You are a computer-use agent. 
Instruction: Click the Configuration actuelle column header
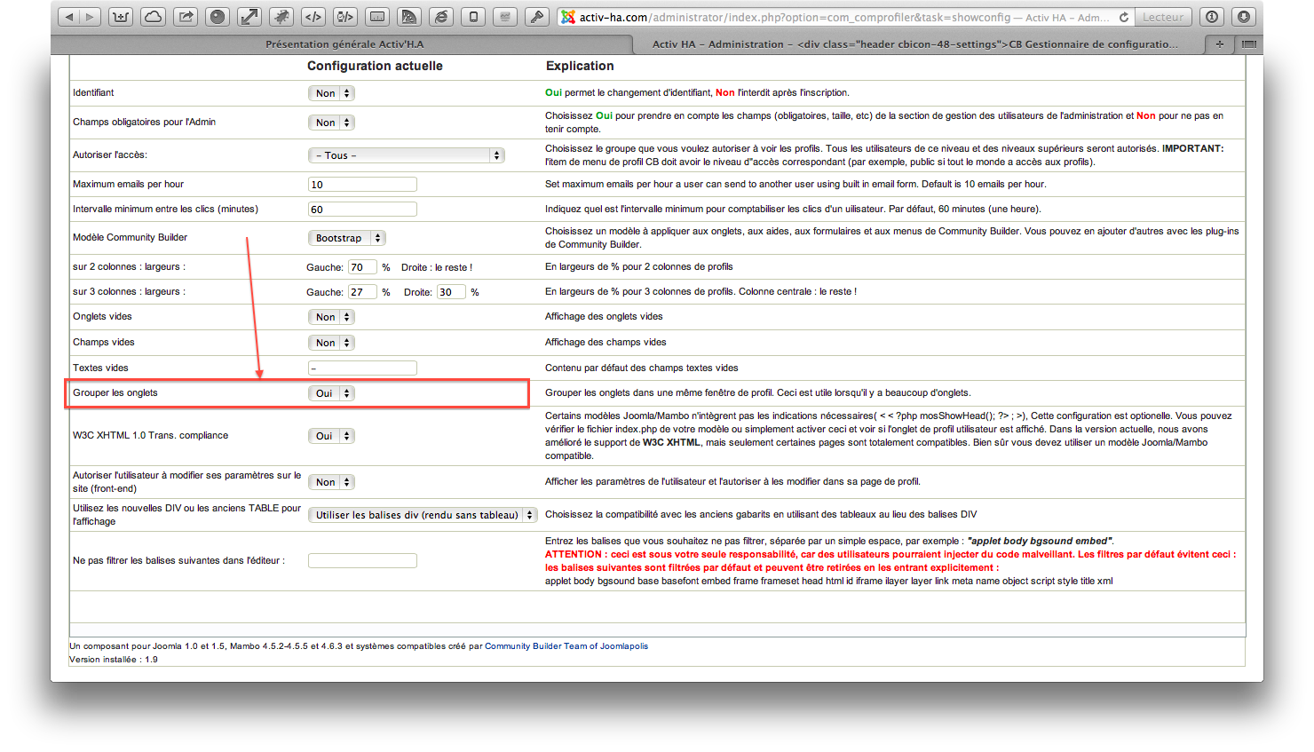(375, 66)
